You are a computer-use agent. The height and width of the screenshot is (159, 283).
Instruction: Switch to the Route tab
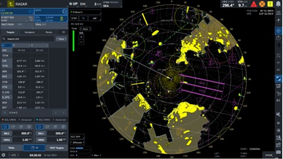tap(49, 32)
